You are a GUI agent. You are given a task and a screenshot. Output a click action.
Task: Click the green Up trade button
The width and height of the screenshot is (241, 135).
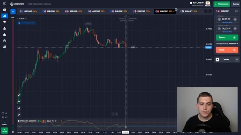coord(227,37)
